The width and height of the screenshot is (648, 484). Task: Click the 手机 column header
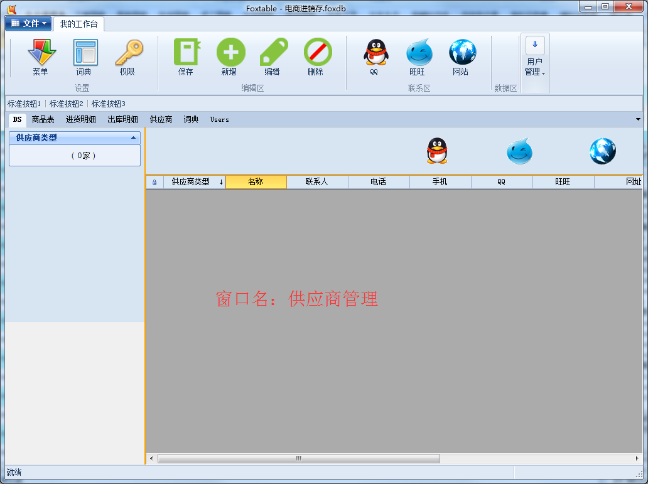click(441, 182)
